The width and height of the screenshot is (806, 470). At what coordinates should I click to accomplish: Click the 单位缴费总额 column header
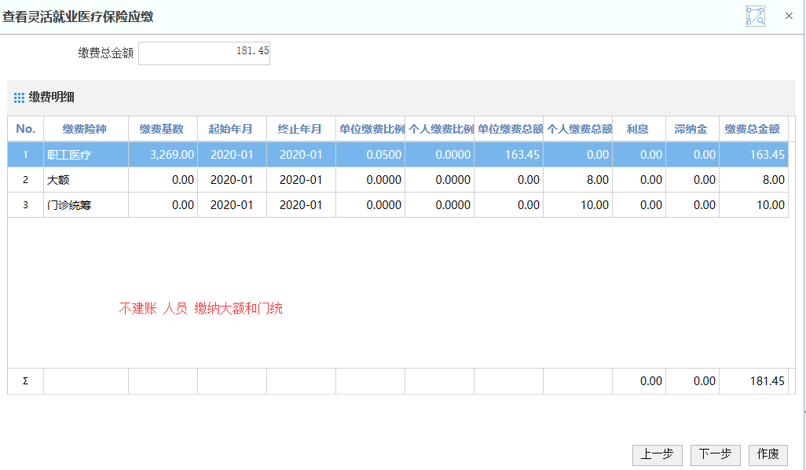(x=508, y=129)
